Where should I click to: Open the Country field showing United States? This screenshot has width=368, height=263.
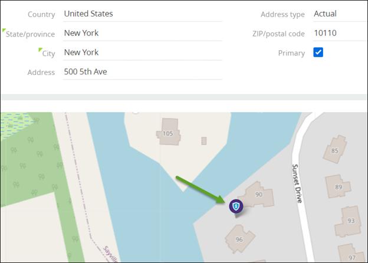point(142,14)
